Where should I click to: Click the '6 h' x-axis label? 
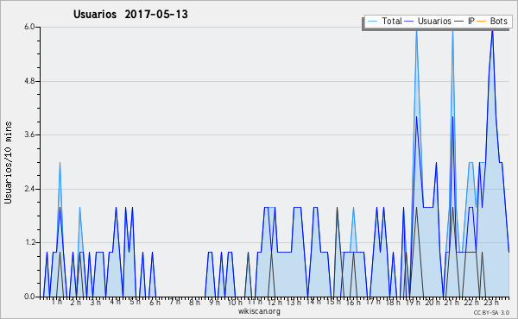[155, 303]
